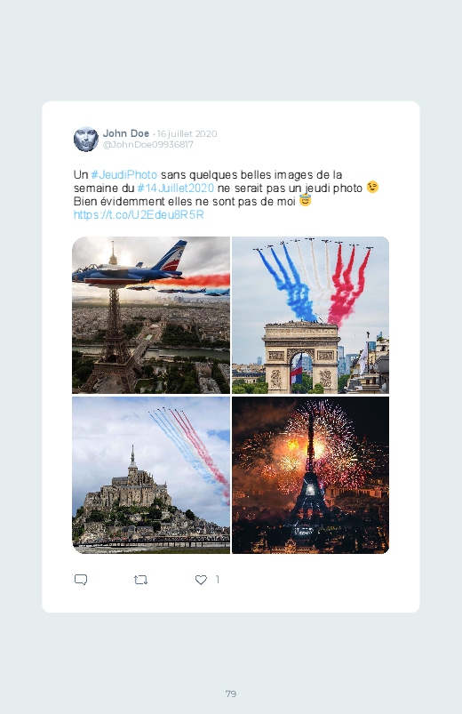Screen dimensions: 462x714
Task: Click the John Doe display name
Action: click(x=126, y=133)
